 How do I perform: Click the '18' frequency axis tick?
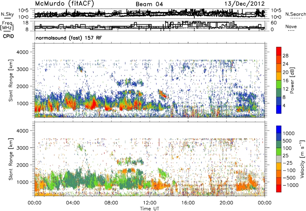26,22
